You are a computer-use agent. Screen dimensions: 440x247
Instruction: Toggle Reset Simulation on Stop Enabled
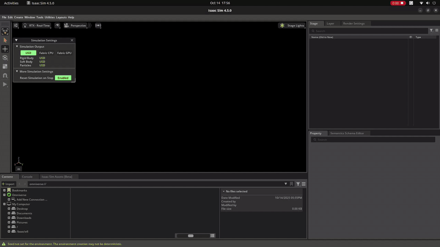(x=63, y=78)
